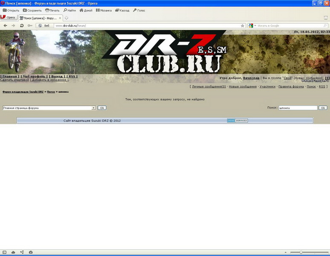The image size is (330, 256).
Task: Click the Поиск breadcrumb link
Action: pos(51,92)
